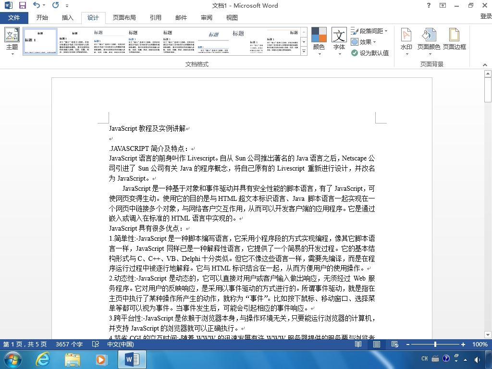
Task: Click 设为默认值 (Set as Default)
Action: (x=370, y=53)
